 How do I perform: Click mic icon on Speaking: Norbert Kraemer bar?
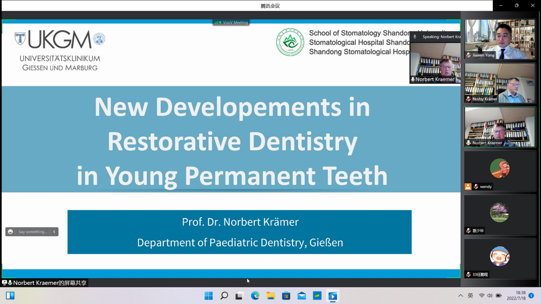pos(415,37)
